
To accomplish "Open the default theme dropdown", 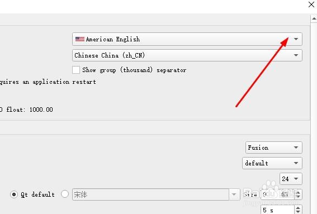I will [x=272, y=163].
